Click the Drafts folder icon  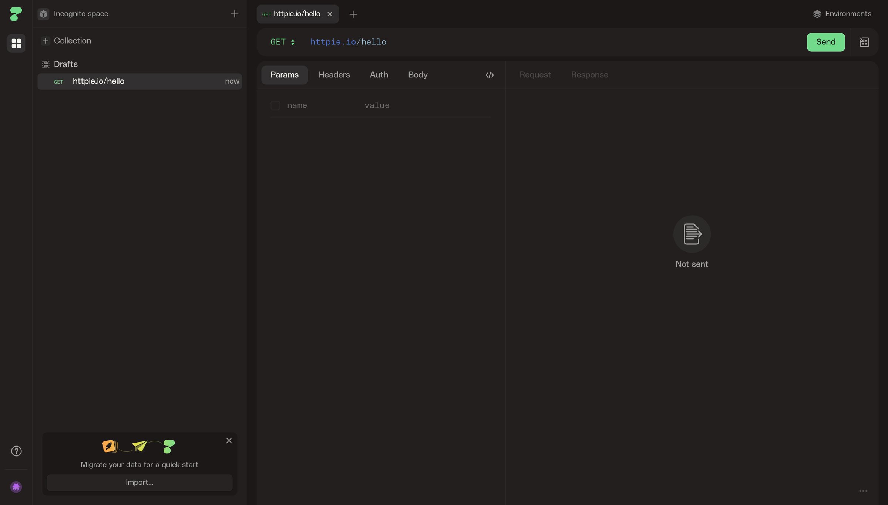tap(46, 64)
